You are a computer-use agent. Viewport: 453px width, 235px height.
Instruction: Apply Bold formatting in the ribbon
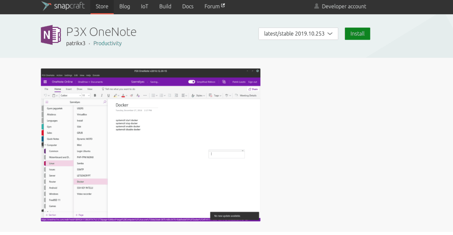tap(95, 95)
